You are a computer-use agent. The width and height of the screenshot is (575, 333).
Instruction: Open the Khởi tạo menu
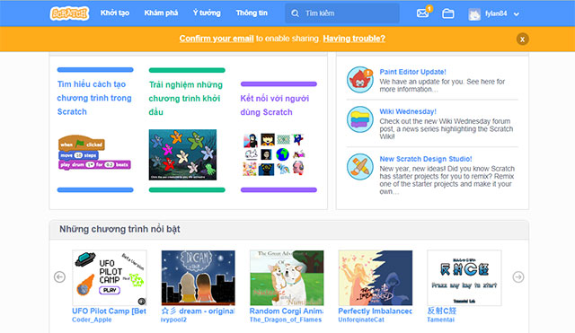[x=115, y=13]
